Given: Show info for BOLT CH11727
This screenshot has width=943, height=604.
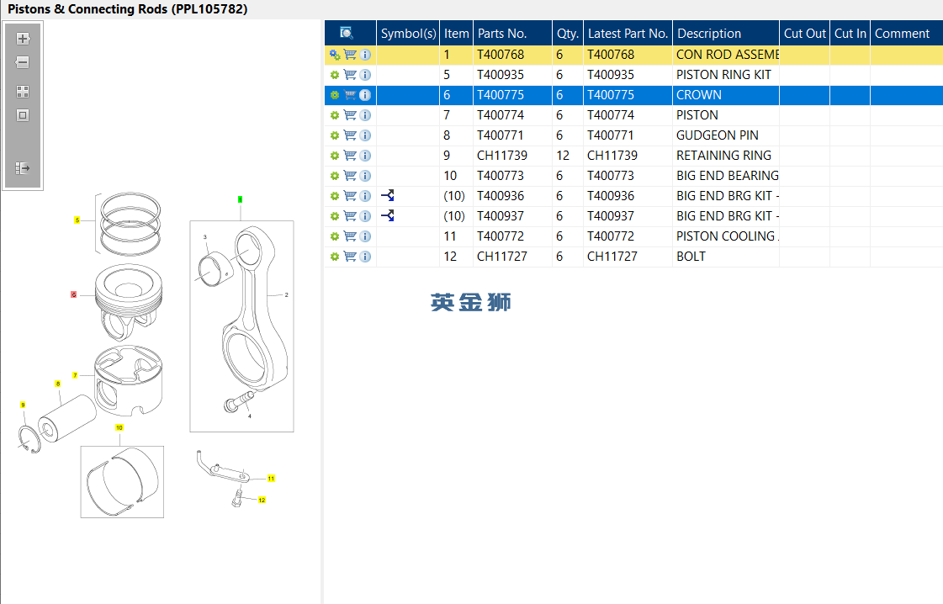Looking at the screenshot, I should point(365,257).
